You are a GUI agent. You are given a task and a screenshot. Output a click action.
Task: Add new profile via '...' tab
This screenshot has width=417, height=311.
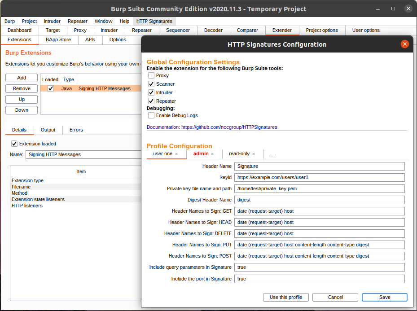click(x=272, y=154)
